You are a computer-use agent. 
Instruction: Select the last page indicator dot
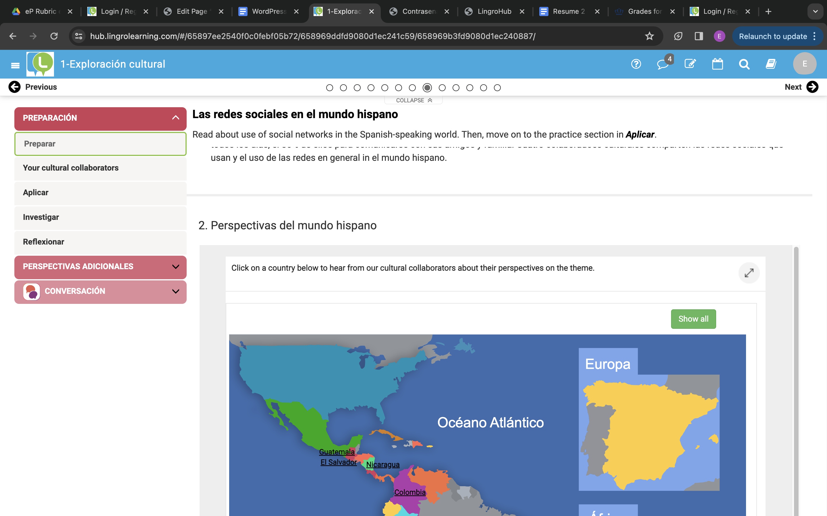coord(497,88)
